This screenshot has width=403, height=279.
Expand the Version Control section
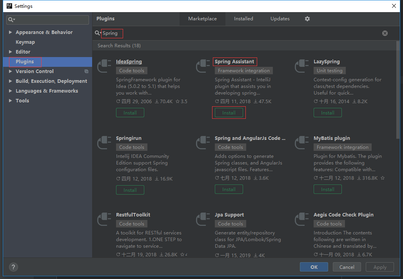click(x=10, y=71)
